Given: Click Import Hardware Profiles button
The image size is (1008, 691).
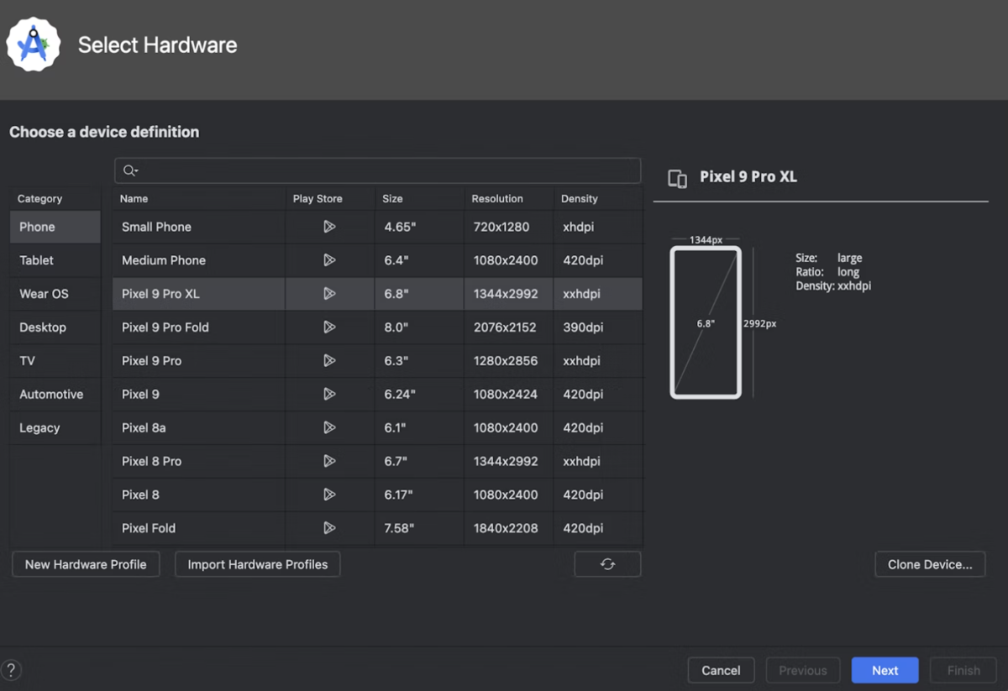Looking at the screenshot, I should [258, 564].
